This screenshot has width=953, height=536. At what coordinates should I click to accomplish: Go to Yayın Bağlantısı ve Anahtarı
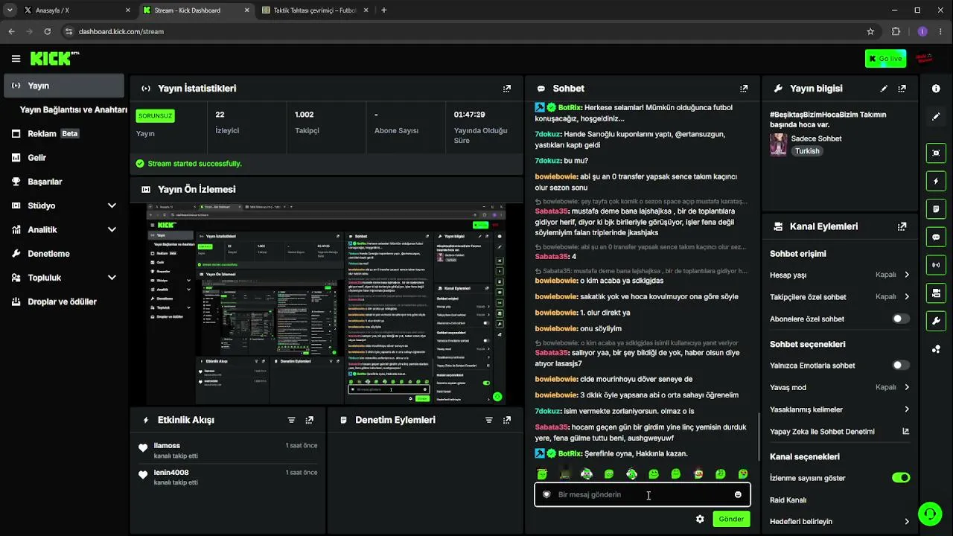(73, 110)
